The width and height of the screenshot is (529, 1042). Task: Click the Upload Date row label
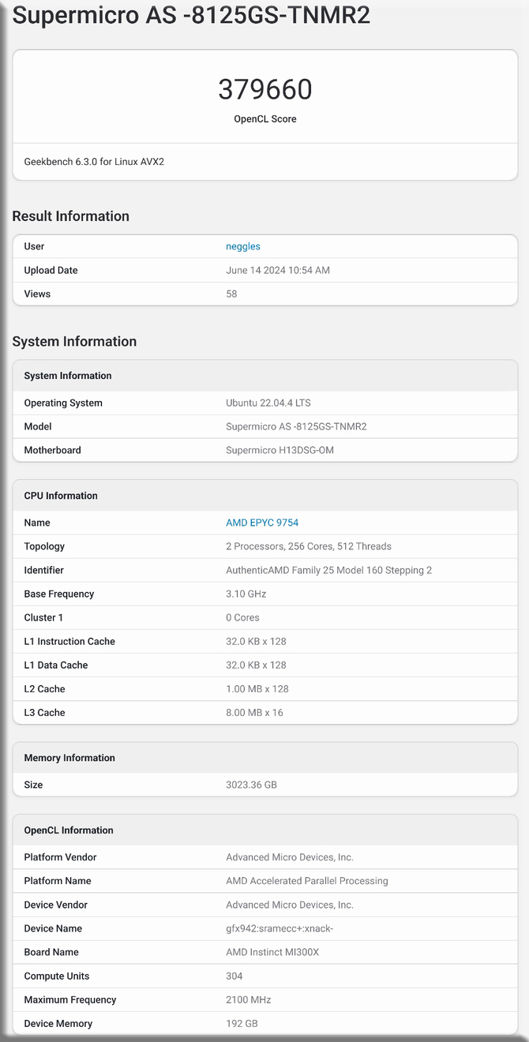pos(51,270)
